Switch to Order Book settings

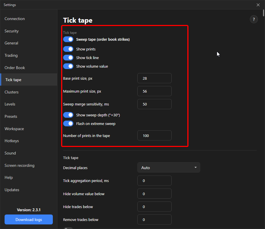tap(29, 68)
